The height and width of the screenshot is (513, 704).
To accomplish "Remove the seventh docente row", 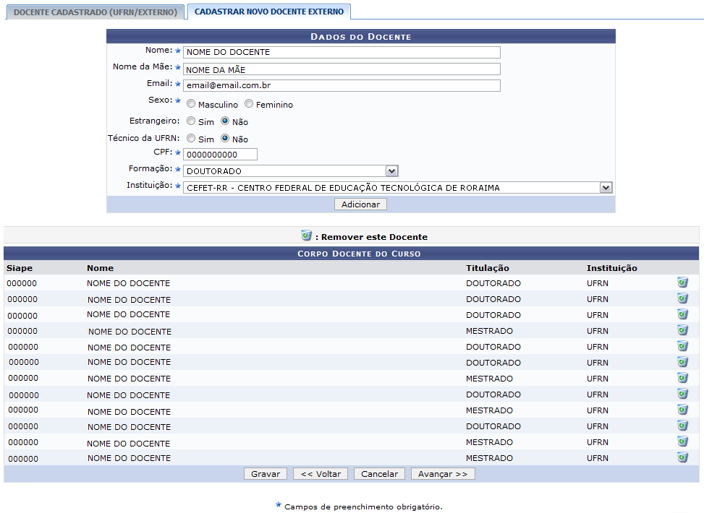I will coord(682,377).
